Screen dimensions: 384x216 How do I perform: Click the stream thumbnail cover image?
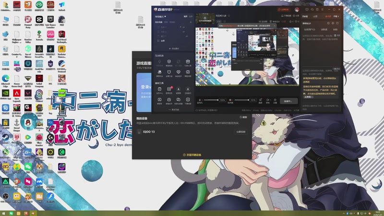point(205,19)
